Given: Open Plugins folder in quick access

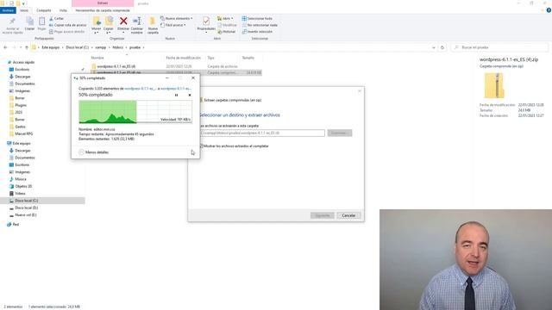Looking at the screenshot, I should click(21, 105).
